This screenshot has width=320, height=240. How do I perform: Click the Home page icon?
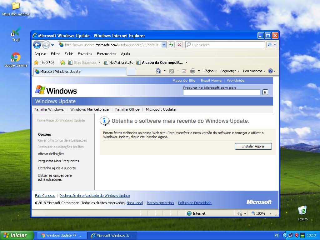click(158, 71)
